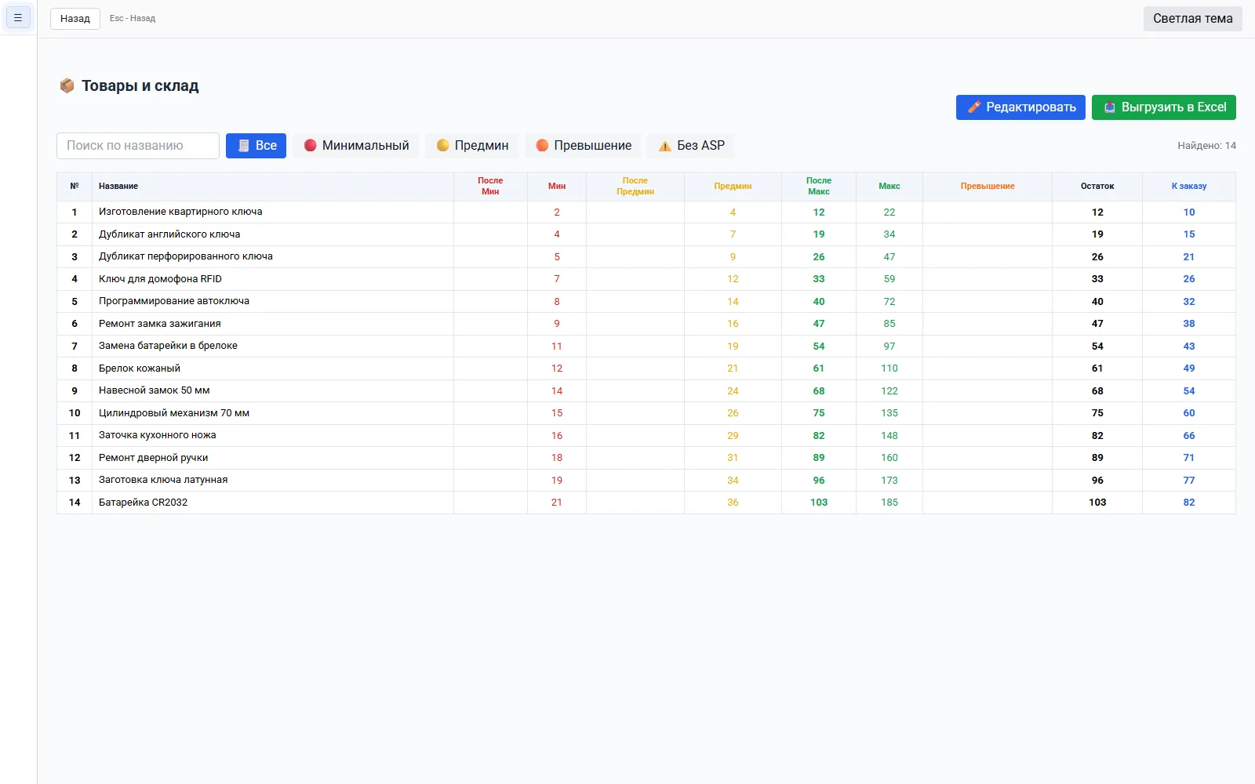Click К заказу value 82

1189,503
